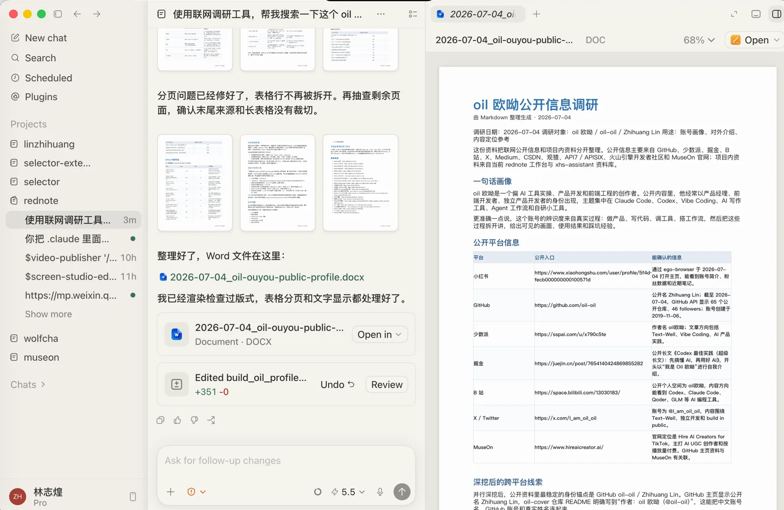784x510 pixels.
Task: Copy the assistant's response
Action: tap(160, 420)
